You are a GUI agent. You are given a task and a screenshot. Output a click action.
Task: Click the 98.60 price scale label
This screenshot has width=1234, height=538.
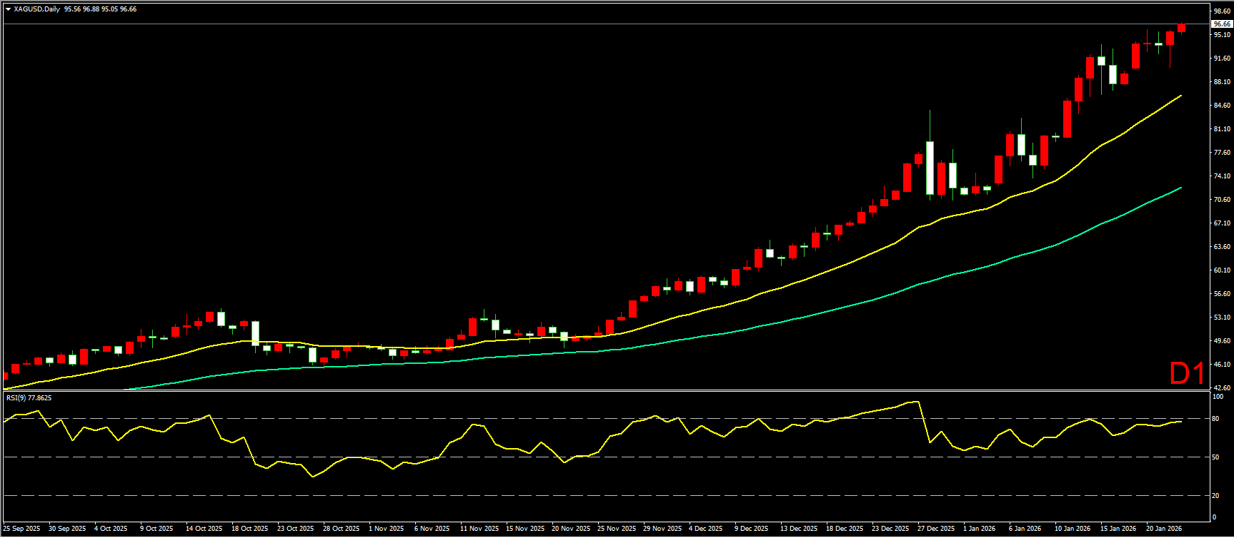(x=1221, y=11)
